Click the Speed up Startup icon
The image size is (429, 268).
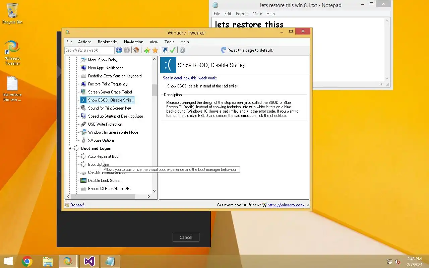coord(83,116)
